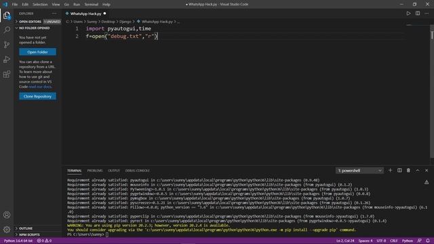Click Ln 2, Col 24 in status bar
This screenshot has width=434, height=244.
[345, 241]
